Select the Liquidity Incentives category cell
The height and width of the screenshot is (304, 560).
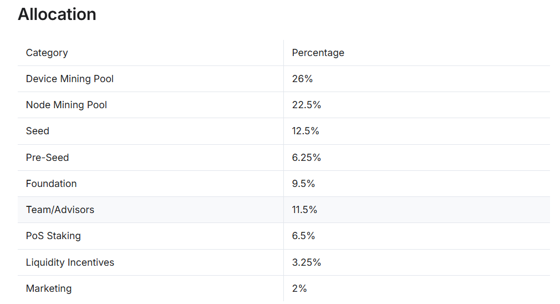tap(70, 262)
